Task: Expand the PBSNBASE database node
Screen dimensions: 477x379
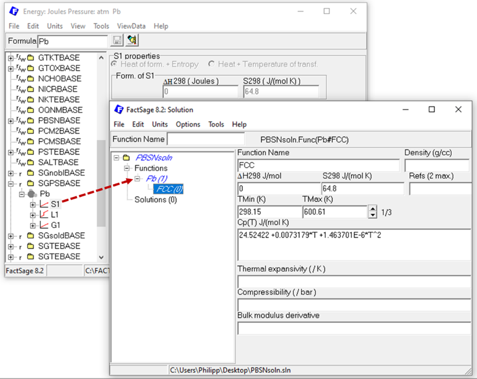Action: [x=11, y=121]
